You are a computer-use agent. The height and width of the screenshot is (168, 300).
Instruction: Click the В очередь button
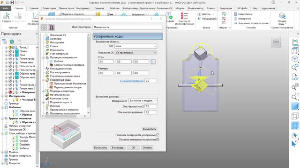(118, 147)
